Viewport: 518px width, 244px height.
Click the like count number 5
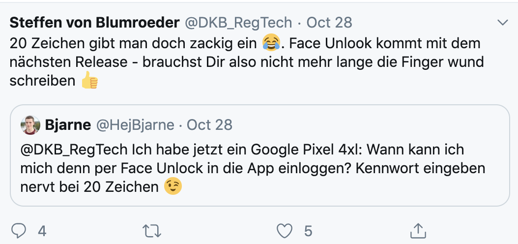[308, 231]
